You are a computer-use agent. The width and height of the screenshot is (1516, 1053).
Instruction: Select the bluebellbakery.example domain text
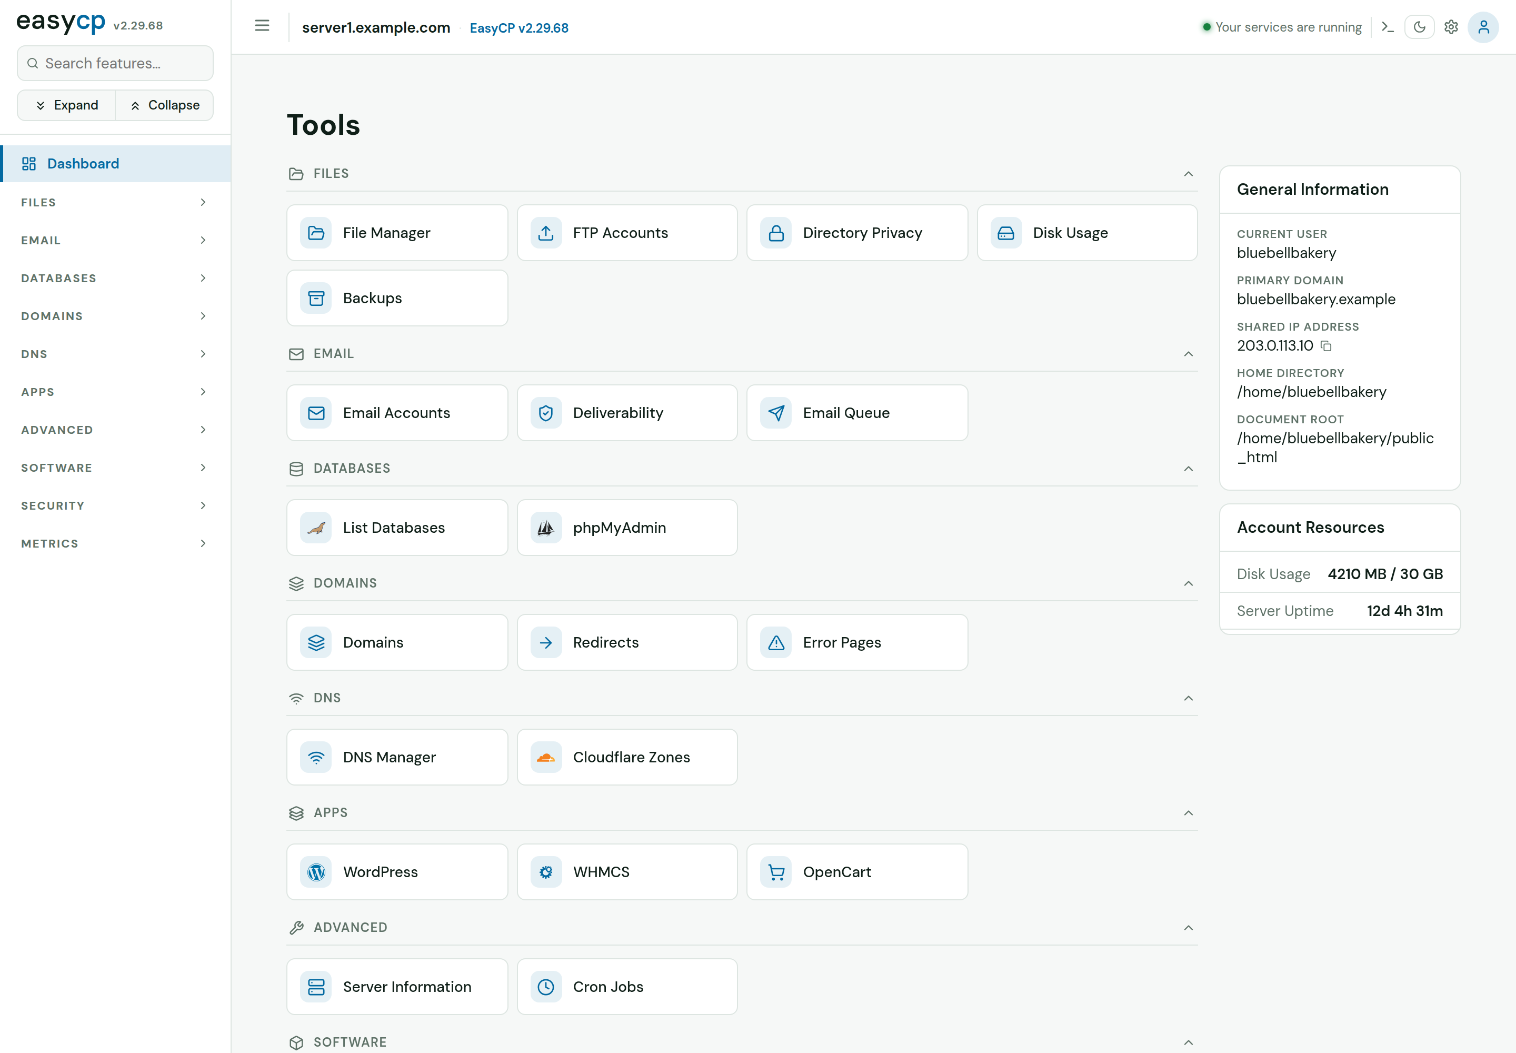[x=1315, y=299]
